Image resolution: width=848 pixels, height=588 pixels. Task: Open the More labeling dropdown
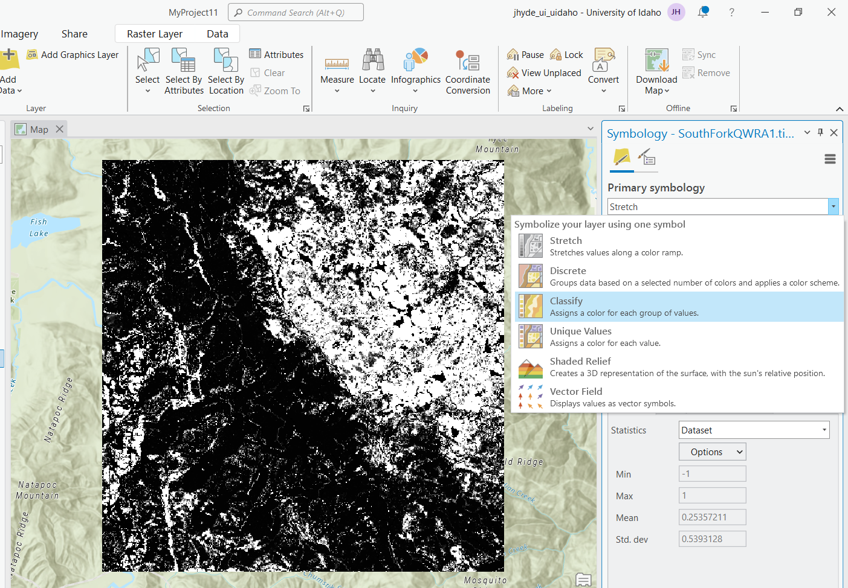pyautogui.click(x=529, y=91)
